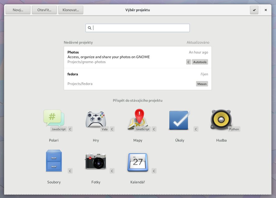Screen dimensions: 276x198
Task: Click the Klonovat... button
Action: (x=71, y=10)
